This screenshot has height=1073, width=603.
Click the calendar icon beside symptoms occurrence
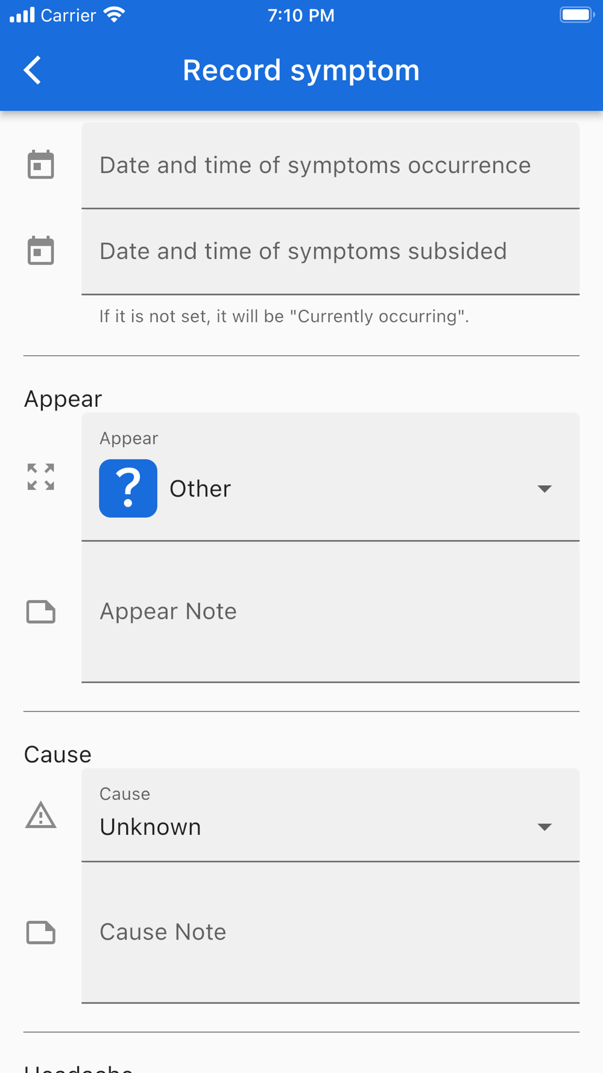pos(41,165)
